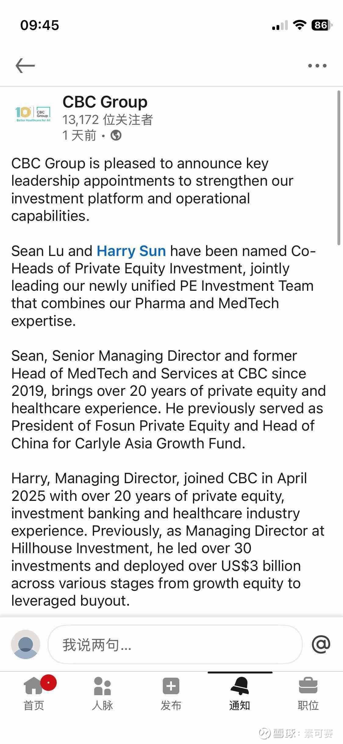Go to the 首页 home tab

click(34, 694)
